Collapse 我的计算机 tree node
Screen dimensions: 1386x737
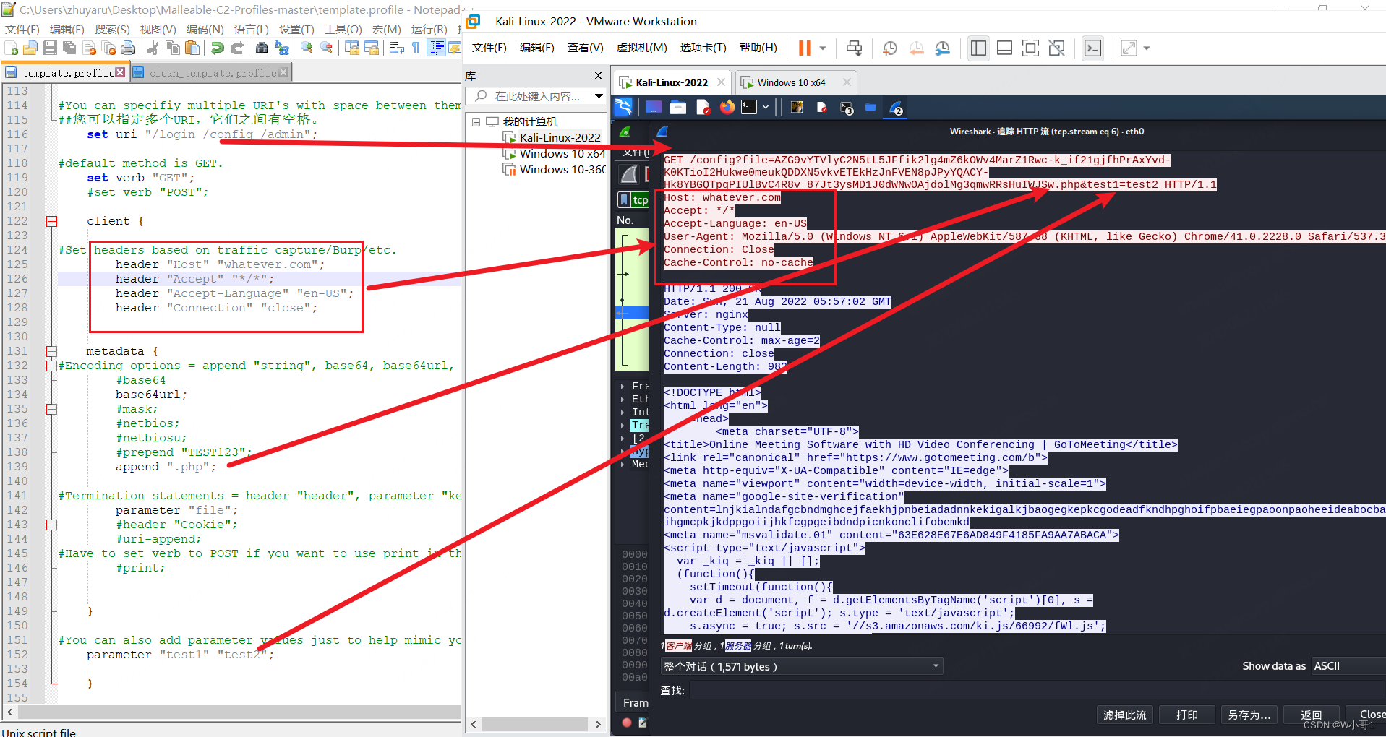point(476,122)
